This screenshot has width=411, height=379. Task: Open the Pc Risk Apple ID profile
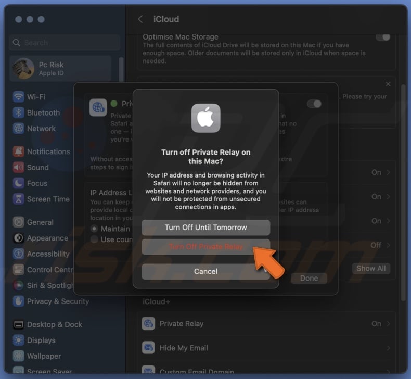60,69
